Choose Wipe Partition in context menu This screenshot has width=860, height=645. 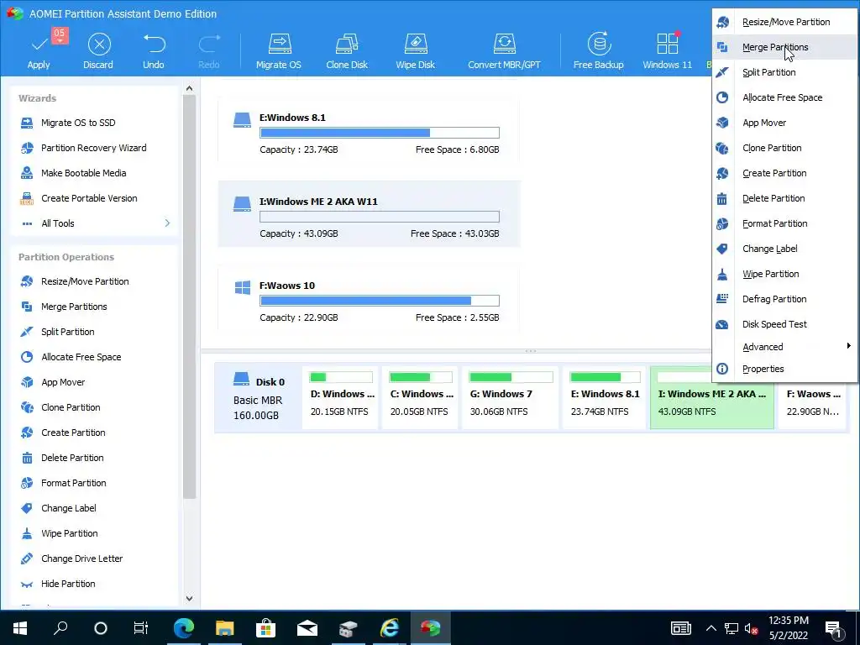[x=785, y=275]
